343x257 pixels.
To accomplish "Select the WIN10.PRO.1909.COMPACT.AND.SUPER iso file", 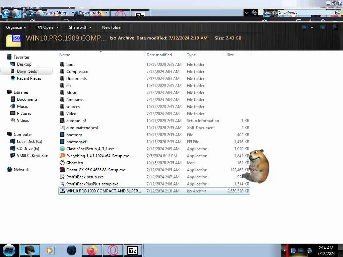I will click(x=154, y=191).
